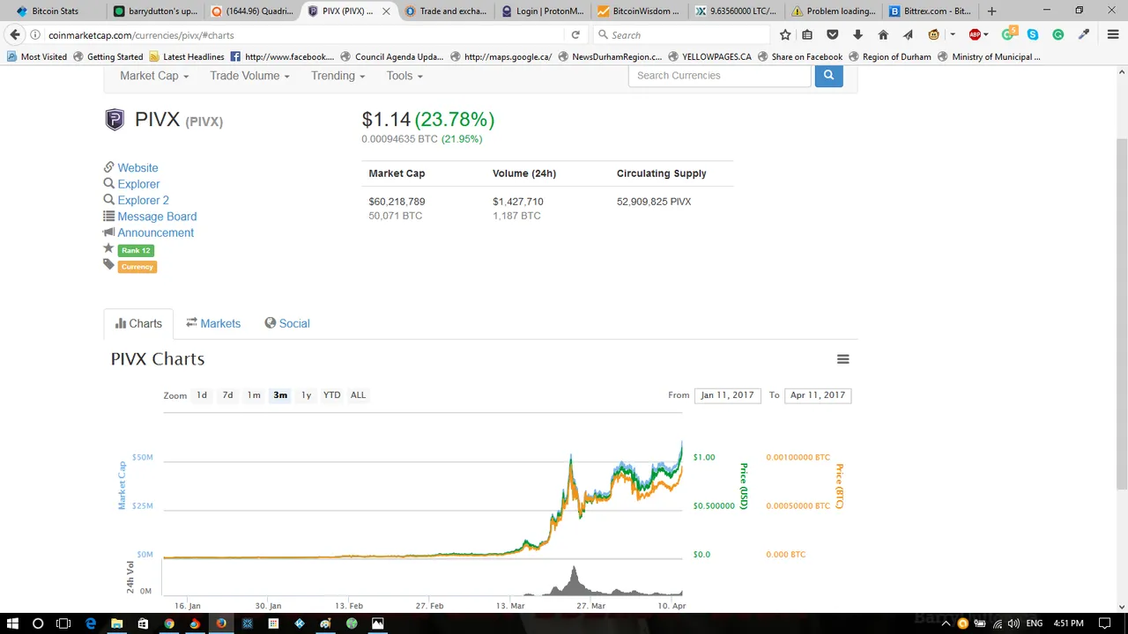Image resolution: width=1128 pixels, height=634 pixels.
Task: Reload the page with the refresh icon
Action: click(x=575, y=34)
